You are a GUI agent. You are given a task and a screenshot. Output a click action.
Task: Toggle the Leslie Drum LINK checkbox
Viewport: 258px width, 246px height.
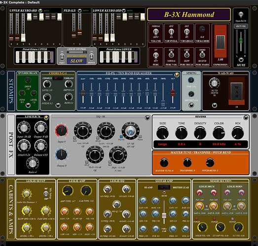(207, 206)
